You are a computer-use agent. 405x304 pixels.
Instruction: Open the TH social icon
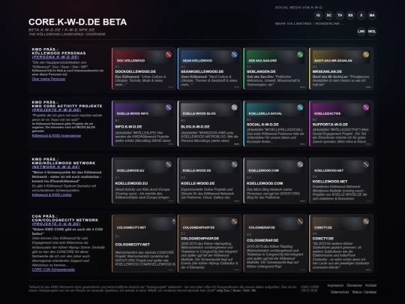pyautogui.click(x=340, y=16)
